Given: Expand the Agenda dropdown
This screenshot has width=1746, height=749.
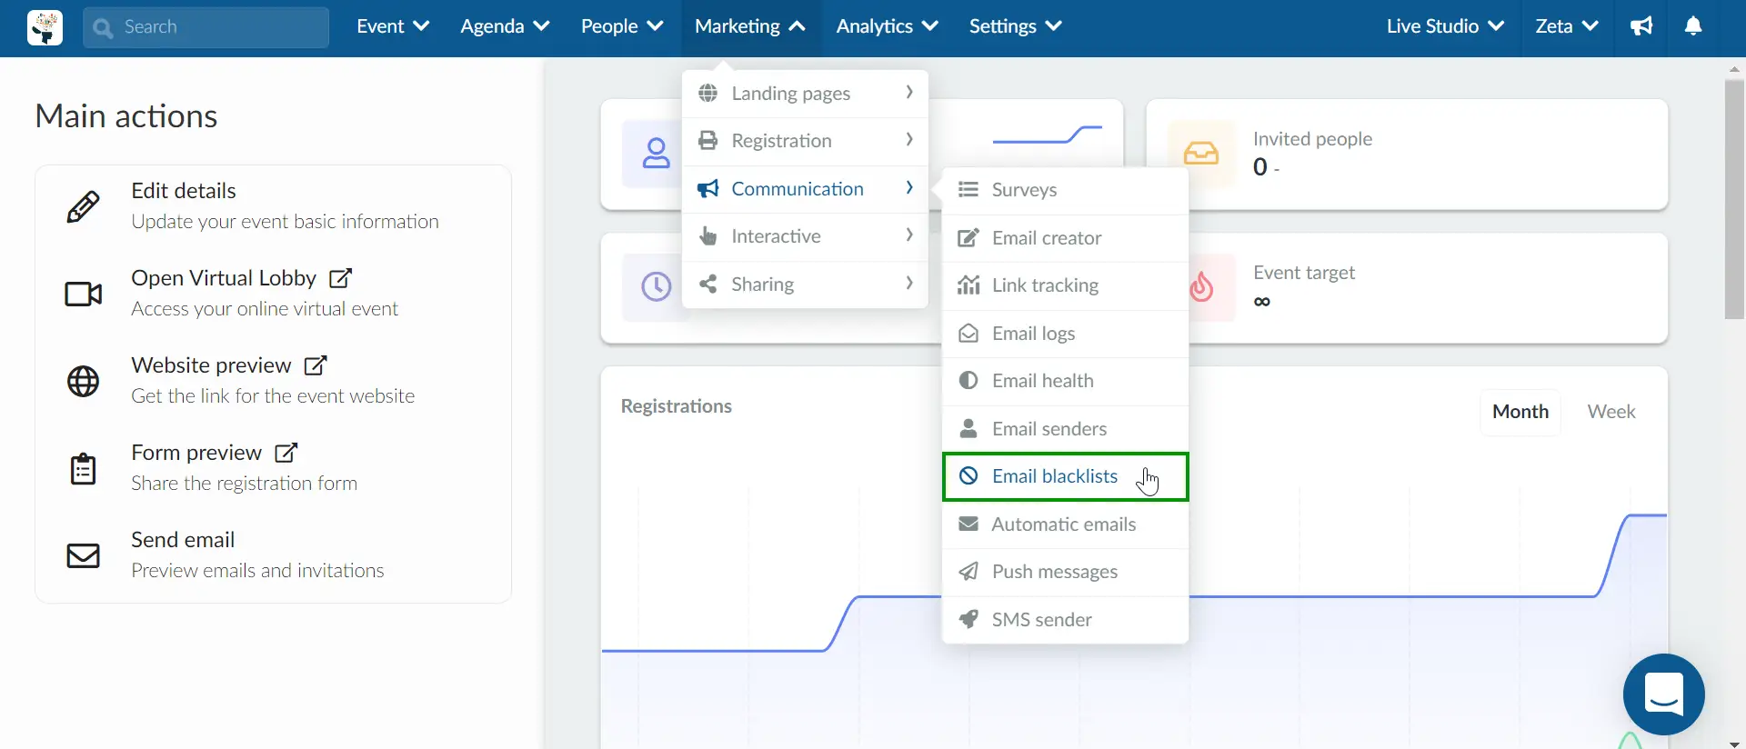Looking at the screenshot, I should (505, 26).
